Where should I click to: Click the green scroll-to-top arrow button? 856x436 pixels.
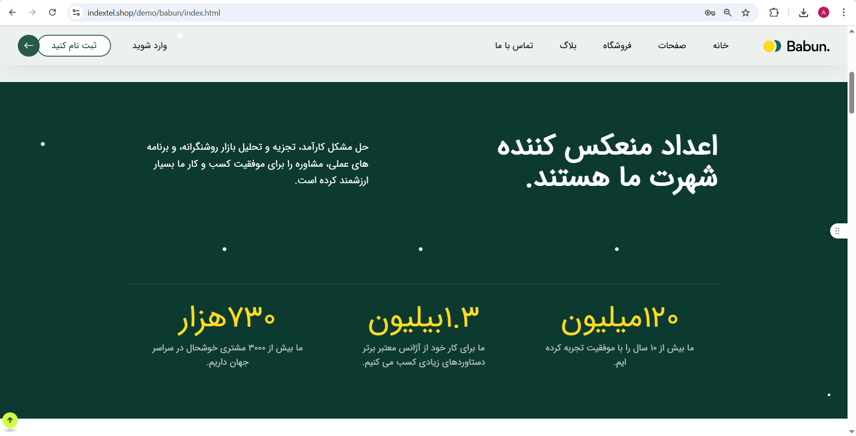pos(10,420)
